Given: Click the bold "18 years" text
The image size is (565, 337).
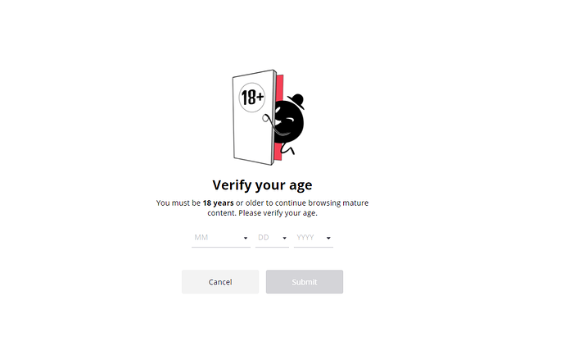Looking at the screenshot, I should tap(219, 203).
